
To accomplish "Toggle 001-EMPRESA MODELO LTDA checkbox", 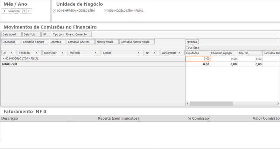I will [x=55, y=11].
